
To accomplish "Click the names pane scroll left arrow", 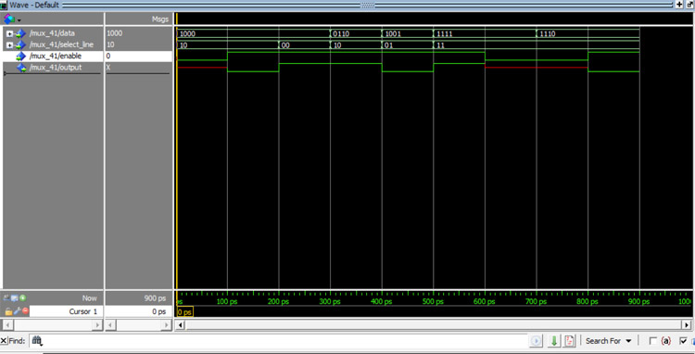I will pos(7,325).
